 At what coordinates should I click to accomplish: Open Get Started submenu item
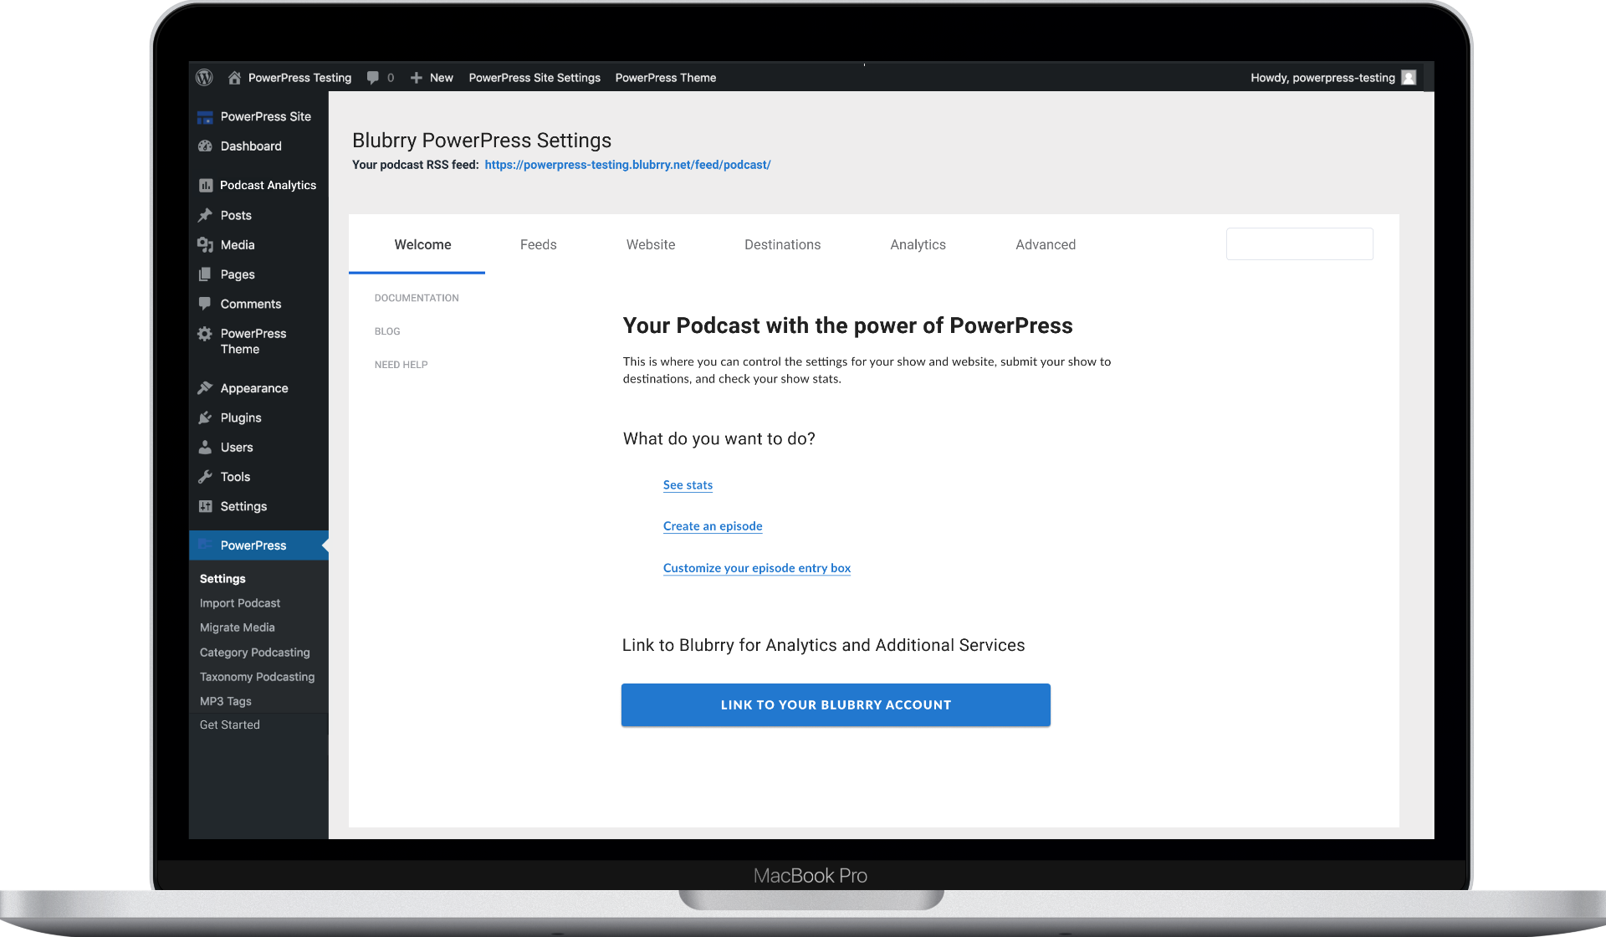coord(230,725)
